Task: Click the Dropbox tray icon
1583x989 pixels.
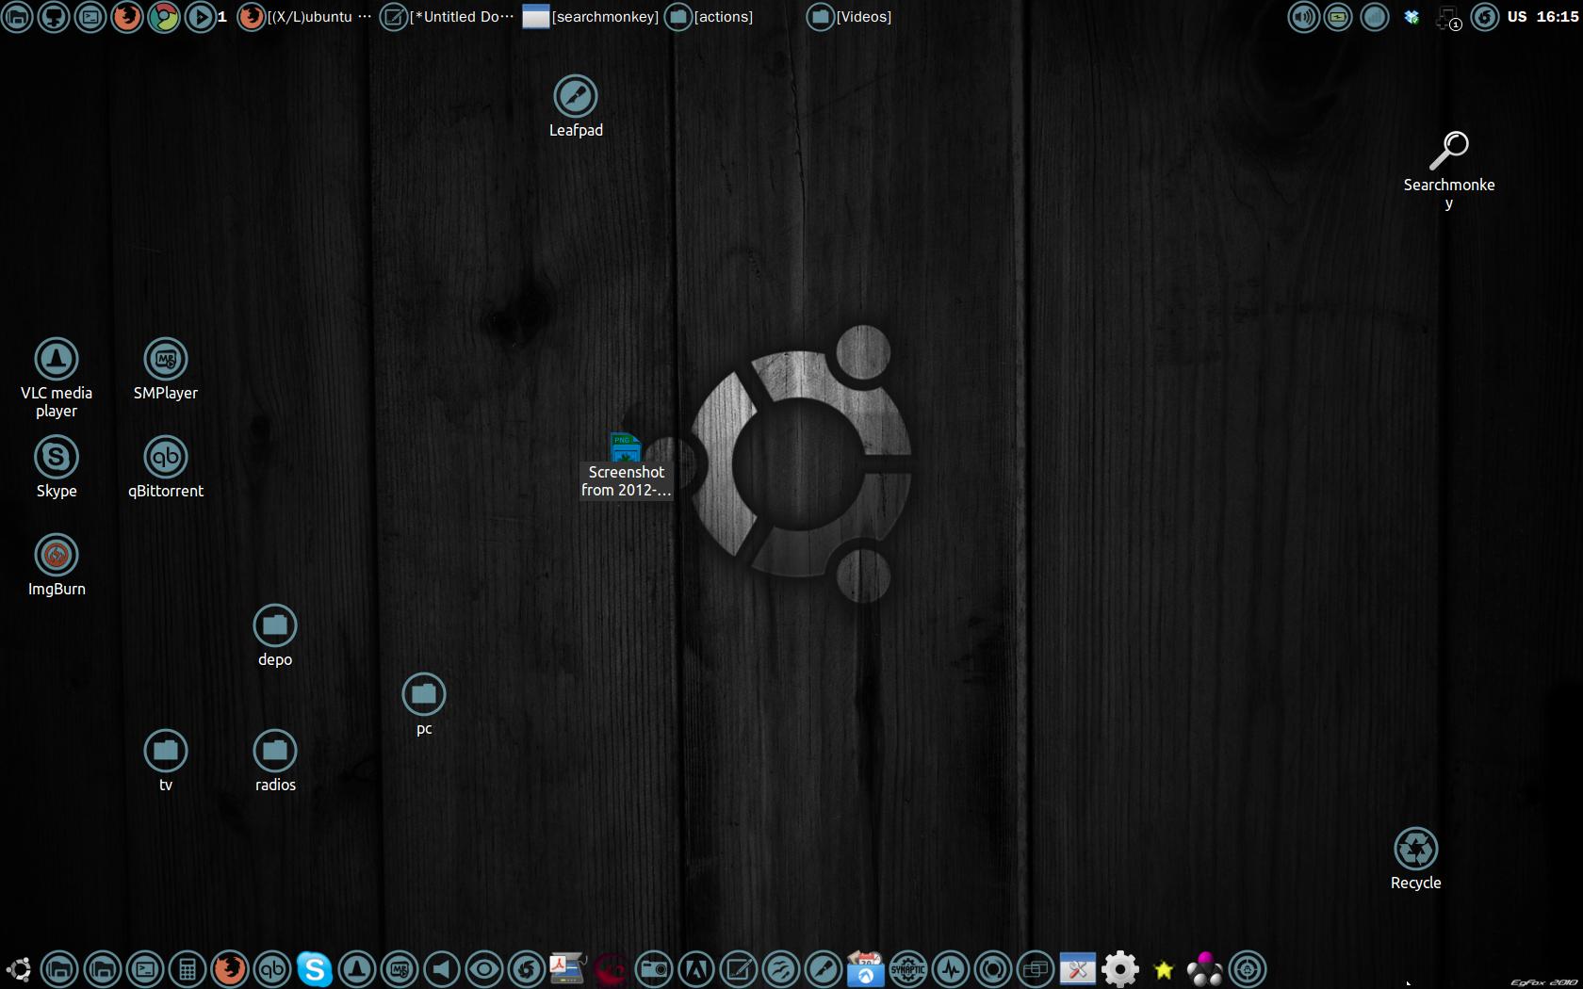Action: (1412, 17)
